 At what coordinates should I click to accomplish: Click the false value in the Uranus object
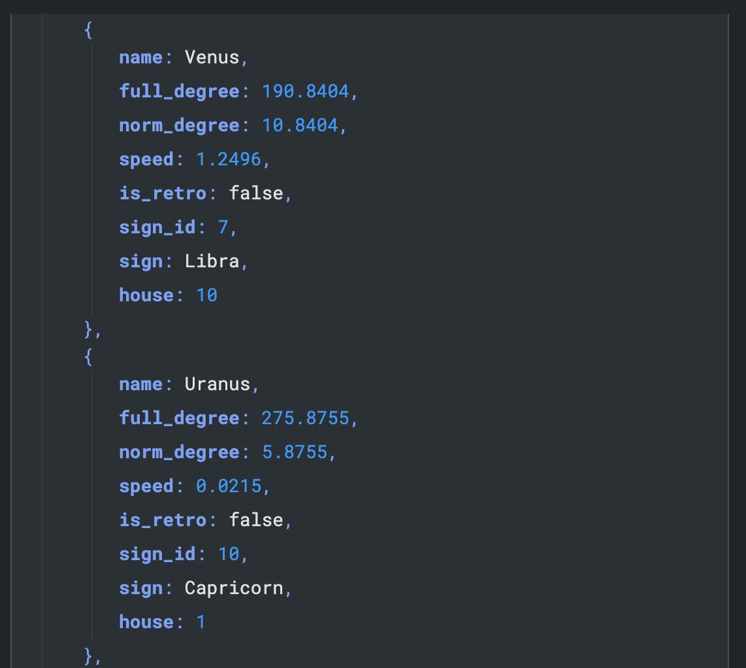pos(255,520)
